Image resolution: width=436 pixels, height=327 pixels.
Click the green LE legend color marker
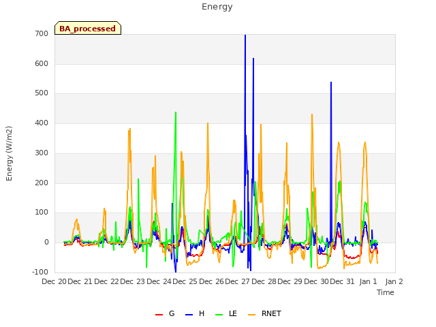219,315
